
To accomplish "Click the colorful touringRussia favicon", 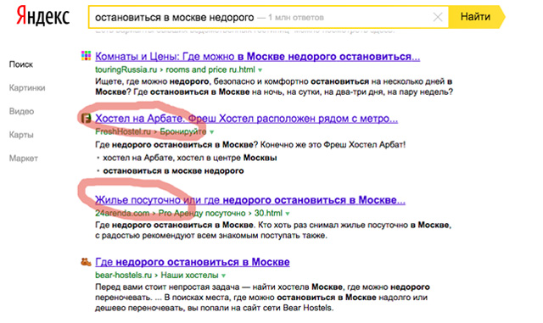I will [x=86, y=55].
